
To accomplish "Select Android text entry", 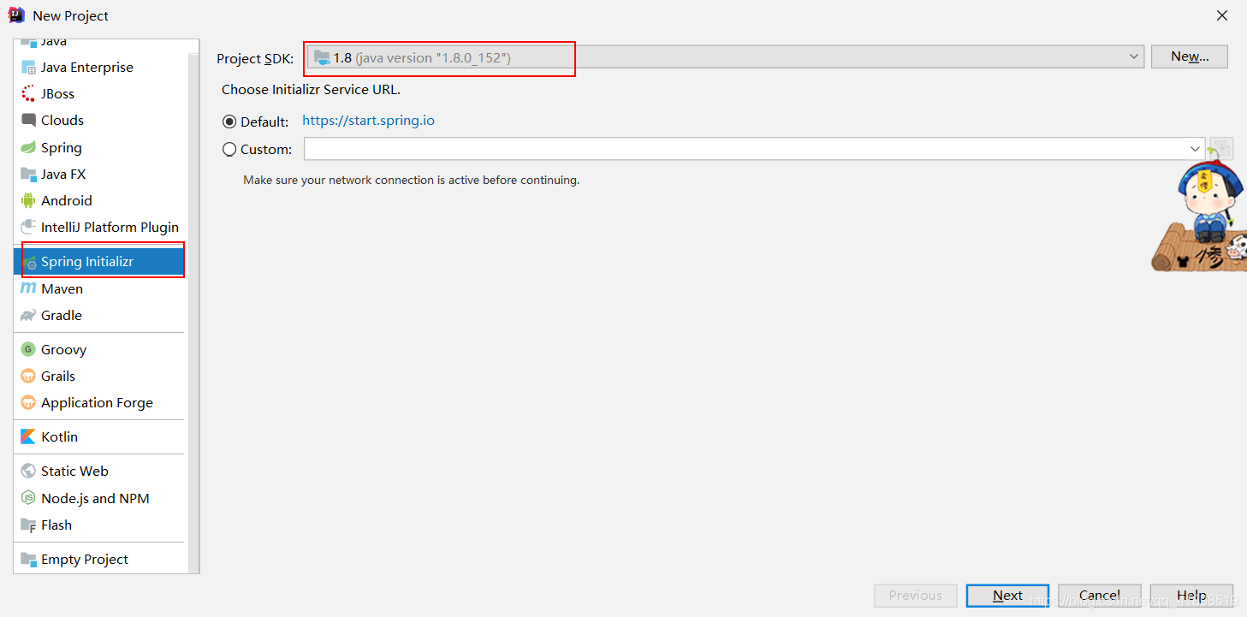I will 67,201.
